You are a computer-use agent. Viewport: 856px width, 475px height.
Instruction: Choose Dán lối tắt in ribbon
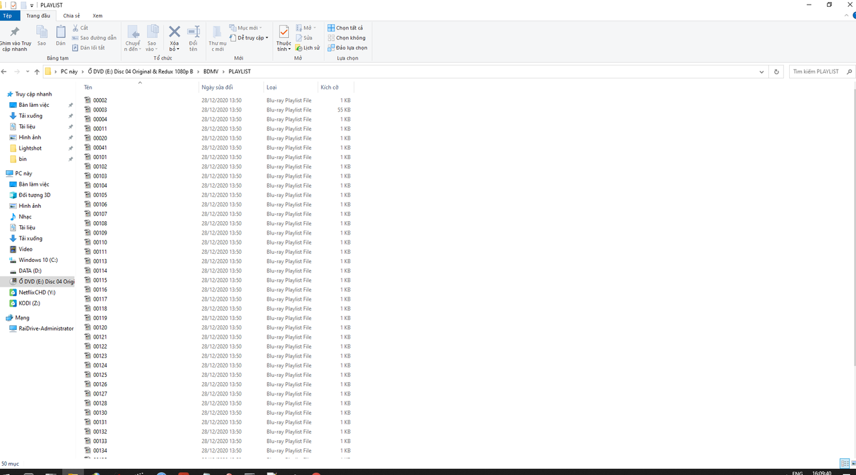88,47
